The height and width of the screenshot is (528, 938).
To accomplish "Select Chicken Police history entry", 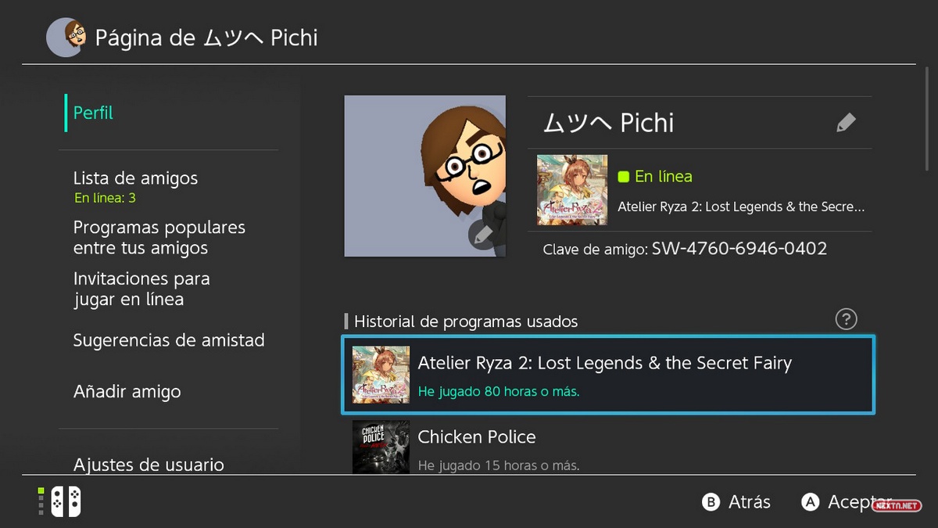I will coord(608,447).
